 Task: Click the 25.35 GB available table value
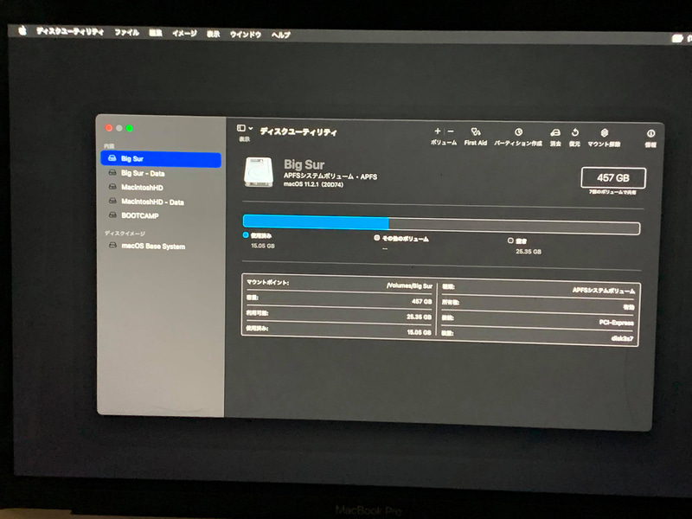[419, 317]
